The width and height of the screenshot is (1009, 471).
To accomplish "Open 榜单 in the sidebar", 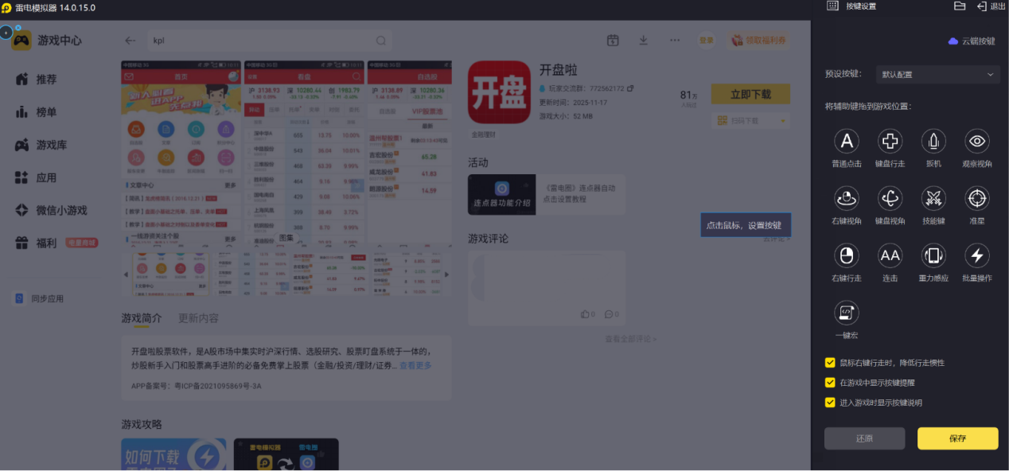I will [x=37, y=112].
